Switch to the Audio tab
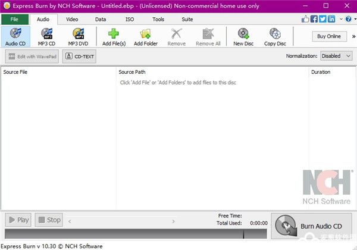 tap(43, 20)
